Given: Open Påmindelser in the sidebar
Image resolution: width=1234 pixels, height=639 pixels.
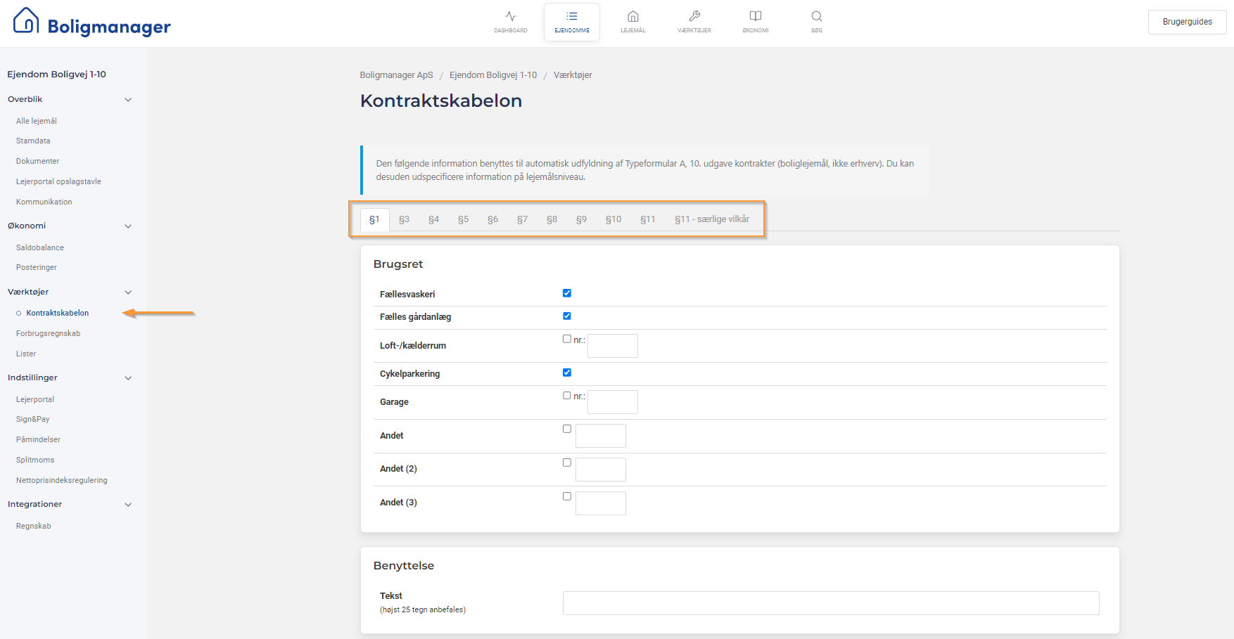Looking at the screenshot, I should pyautogui.click(x=38, y=439).
